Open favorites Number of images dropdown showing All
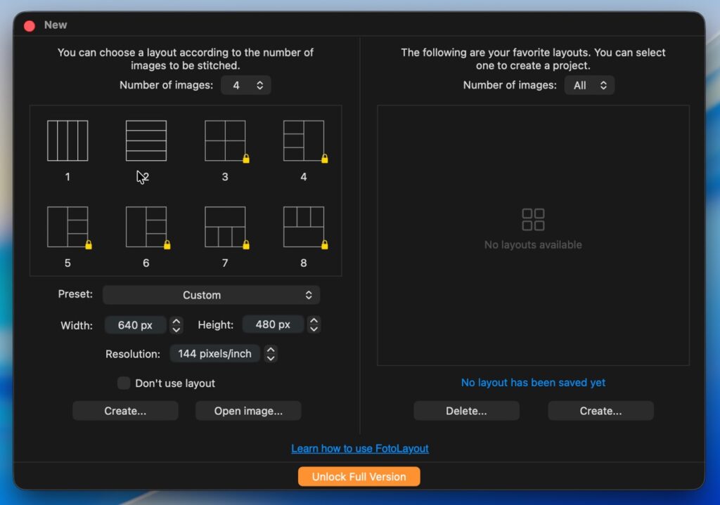The width and height of the screenshot is (720, 505). pyautogui.click(x=589, y=85)
